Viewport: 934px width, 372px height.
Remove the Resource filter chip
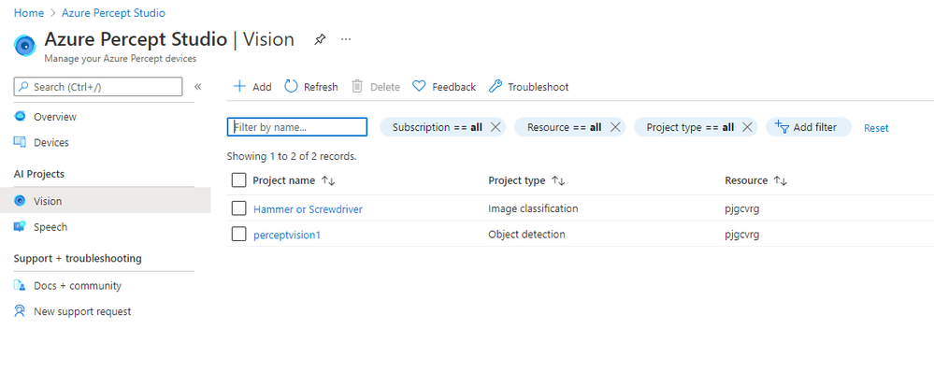(616, 127)
